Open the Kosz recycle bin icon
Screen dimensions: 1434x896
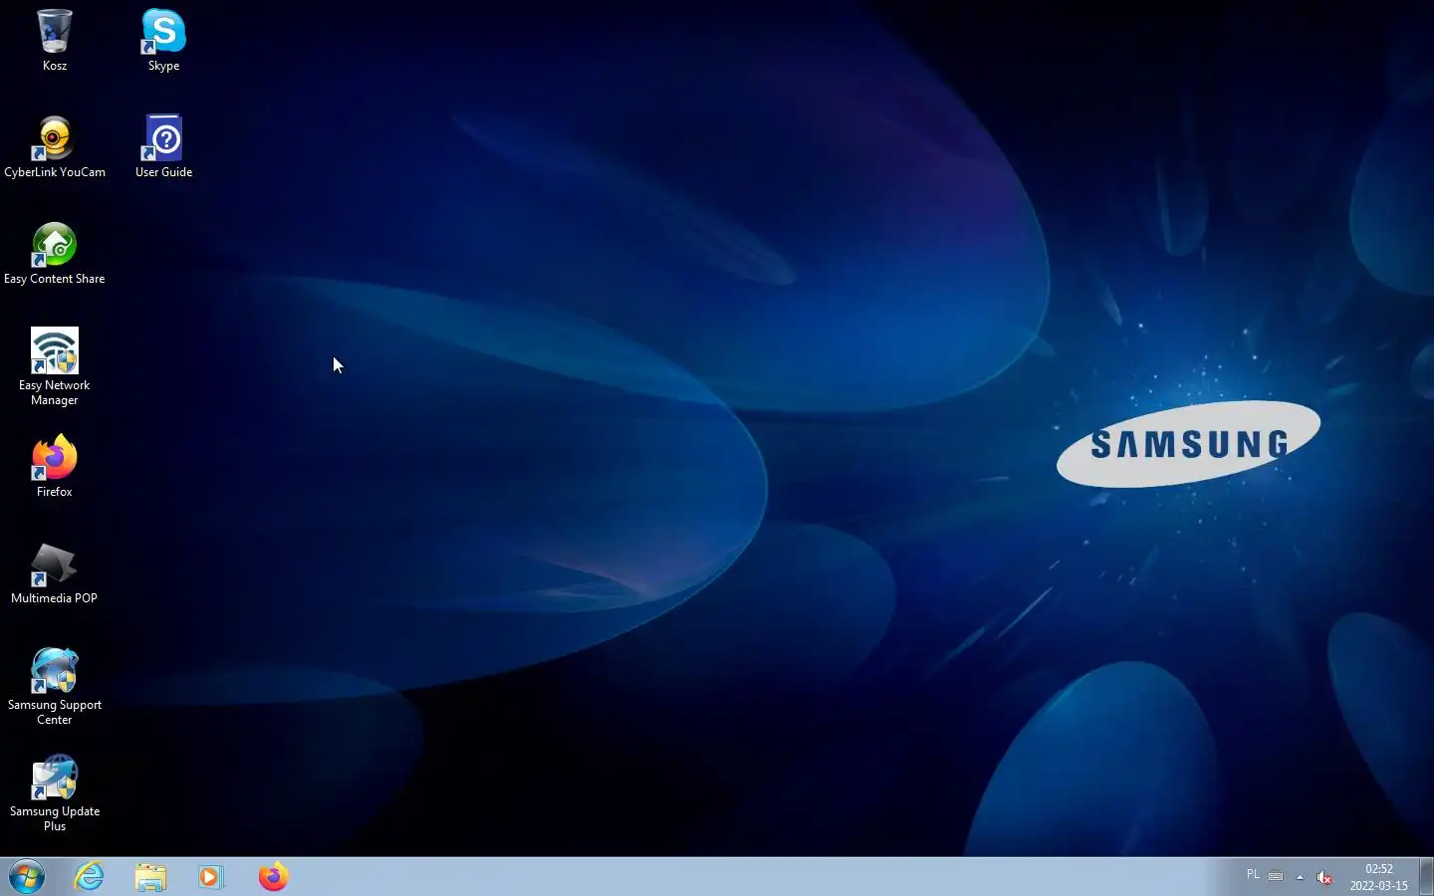point(55,40)
